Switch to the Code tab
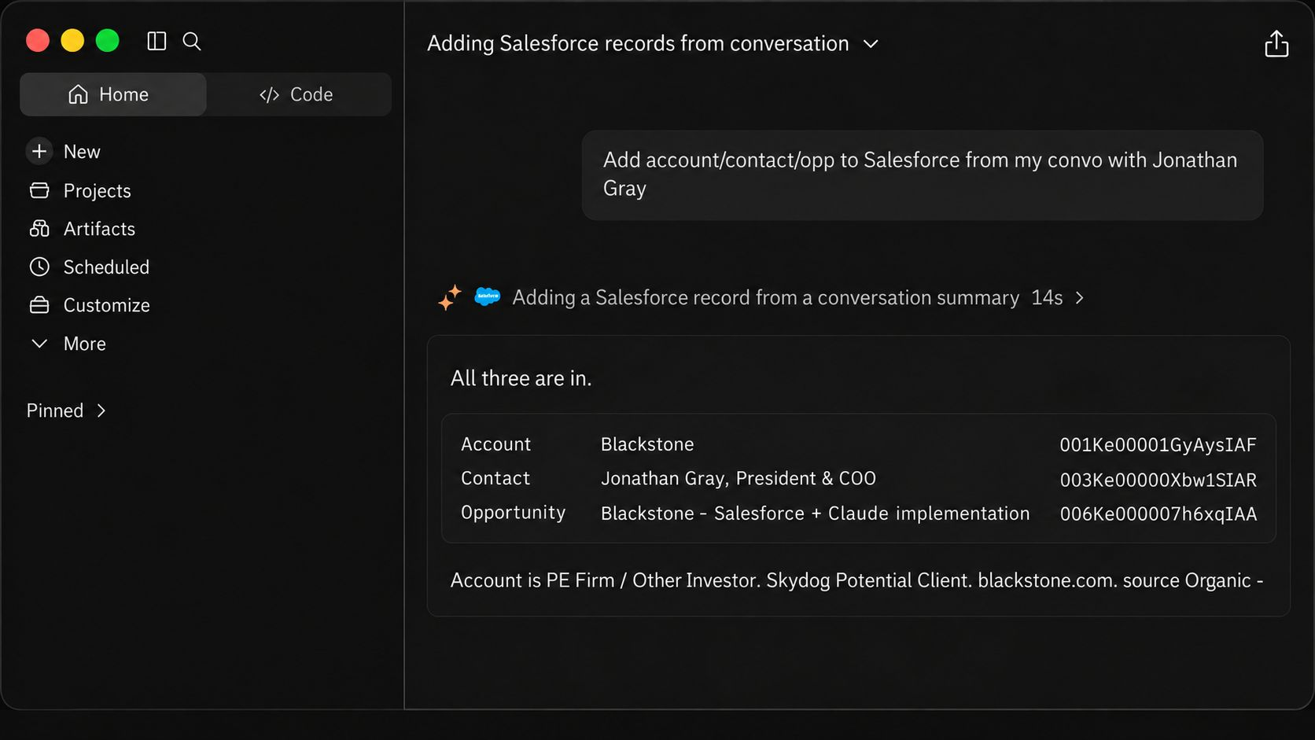 coord(298,94)
